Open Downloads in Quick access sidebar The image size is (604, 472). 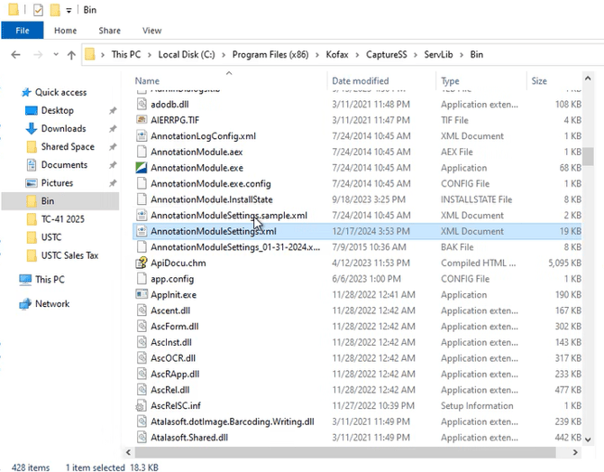(63, 128)
